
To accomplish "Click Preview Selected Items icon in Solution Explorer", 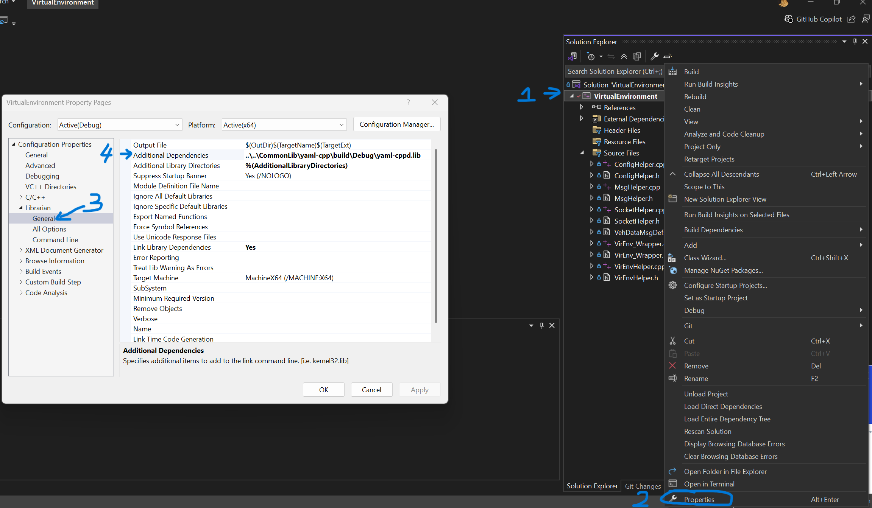I will pos(668,56).
